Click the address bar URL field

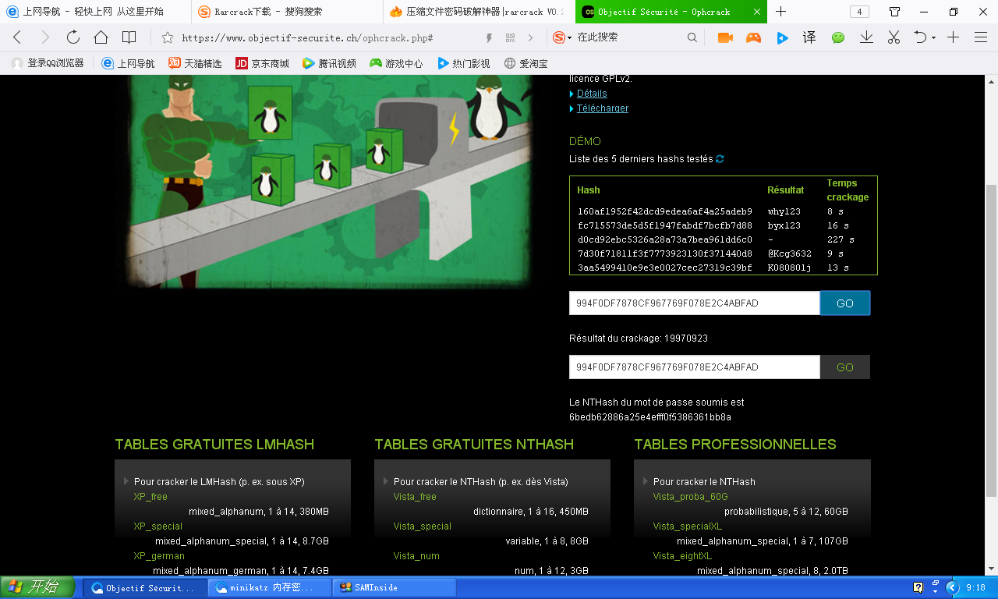point(327,37)
